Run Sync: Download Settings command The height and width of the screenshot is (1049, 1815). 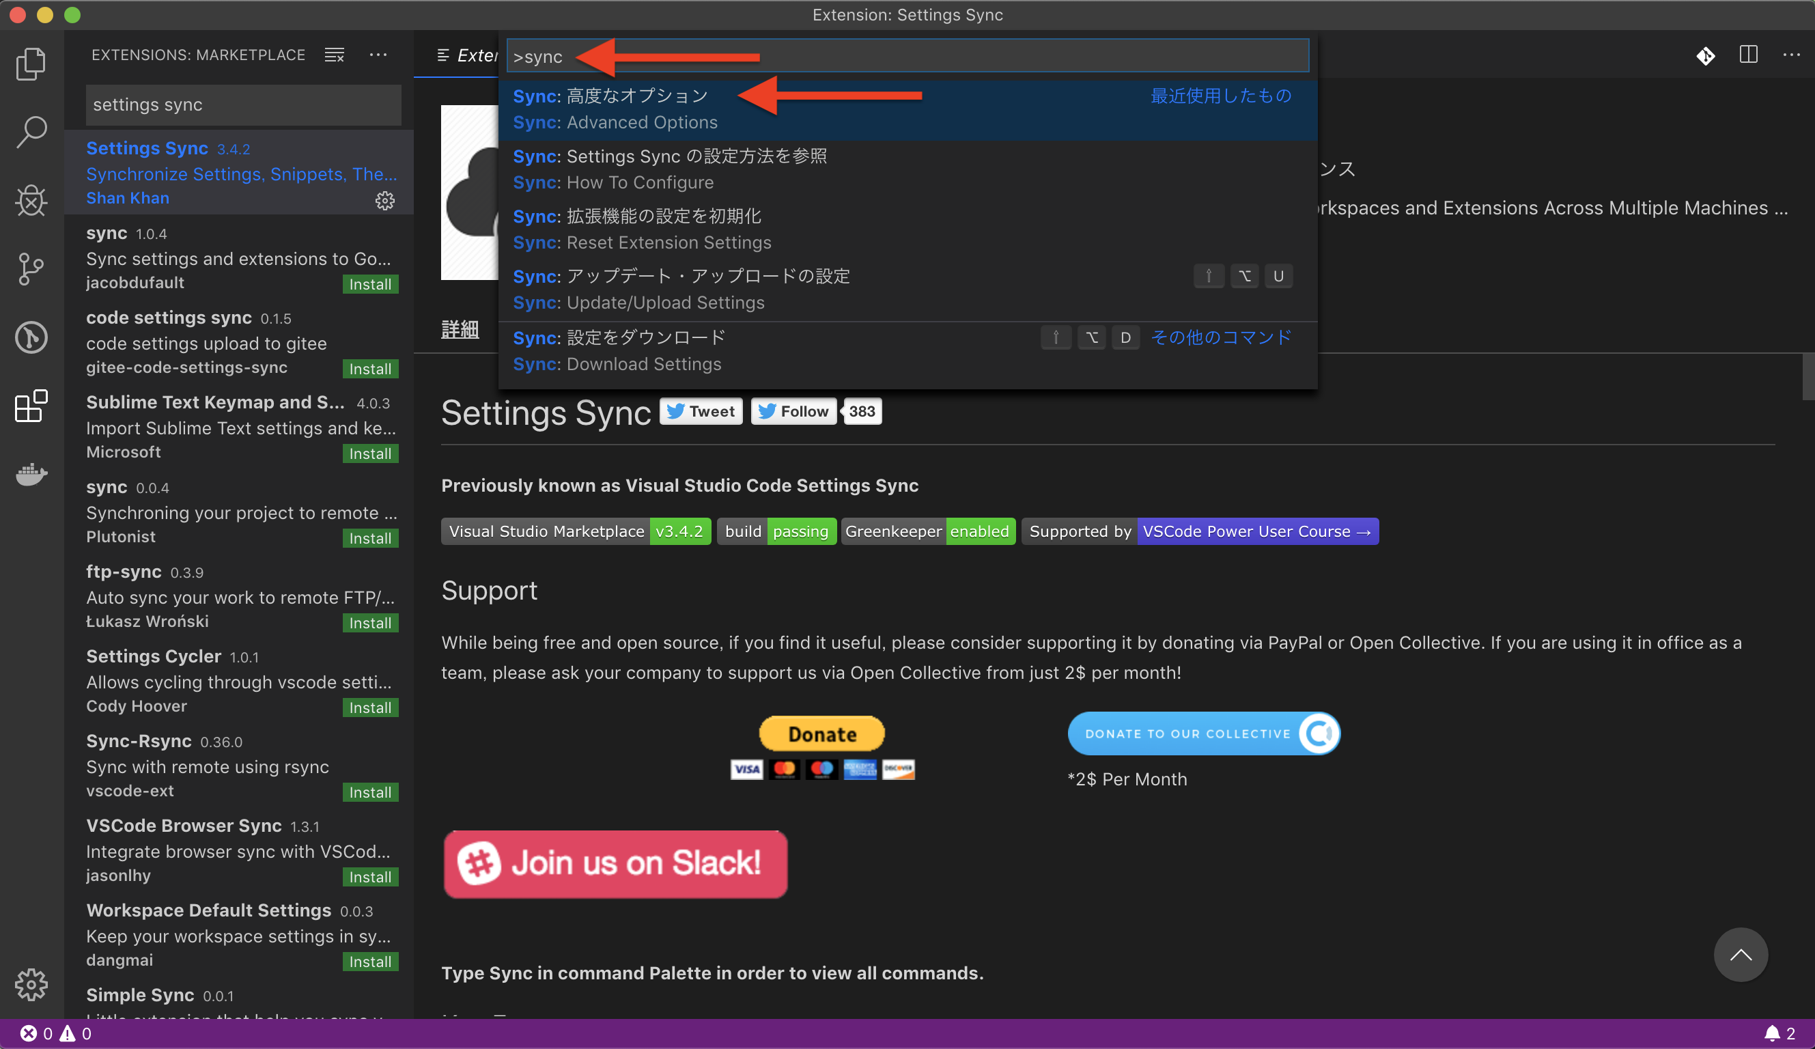point(908,351)
